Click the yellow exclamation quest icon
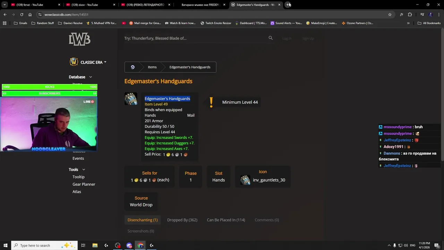 (211, 102)
